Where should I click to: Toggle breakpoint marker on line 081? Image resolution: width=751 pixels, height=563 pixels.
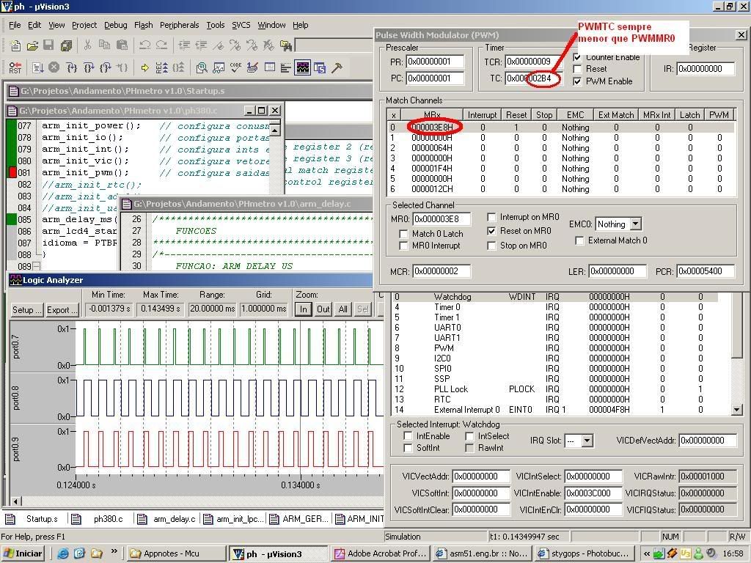point(12,173)
